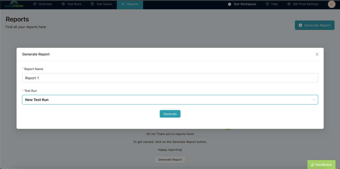Click 'Oh no! There are no reports here!' text
The image size is (340, 169).
170,134
